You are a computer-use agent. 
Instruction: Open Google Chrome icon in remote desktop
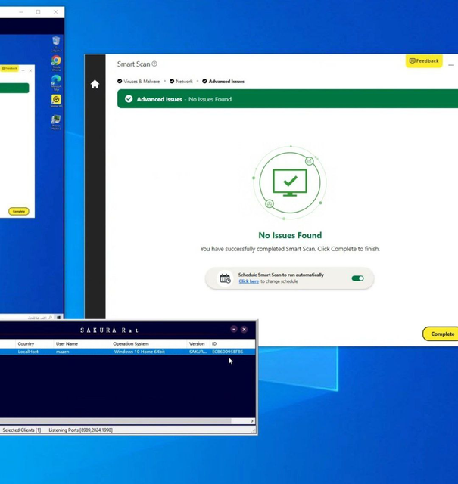coord(56,63)
